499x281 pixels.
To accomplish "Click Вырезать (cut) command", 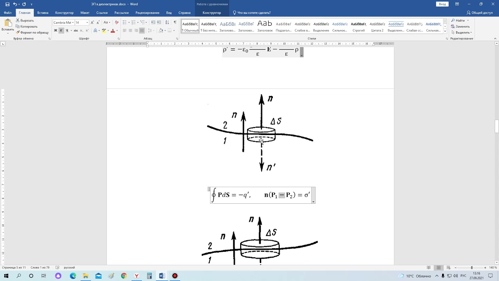I will (x=25, y=20).
